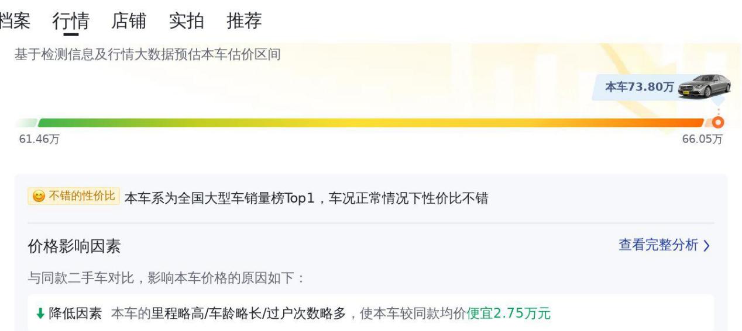742x331 pixels.
Task: Click the 价格影响因素 heading
Action: tap(74, 247)
